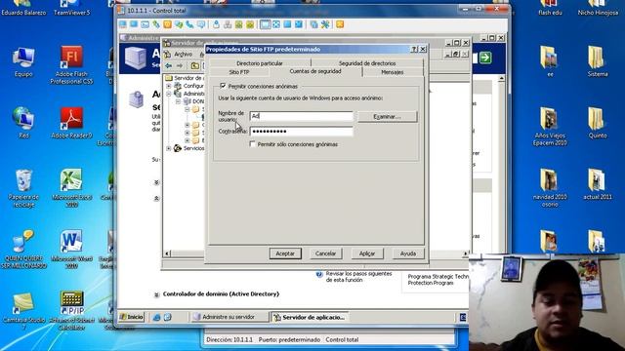Click the expand-arrows fullscreen icon in viewer toolbar
This screenshot has width=625, height=351.
coord(276,24)
